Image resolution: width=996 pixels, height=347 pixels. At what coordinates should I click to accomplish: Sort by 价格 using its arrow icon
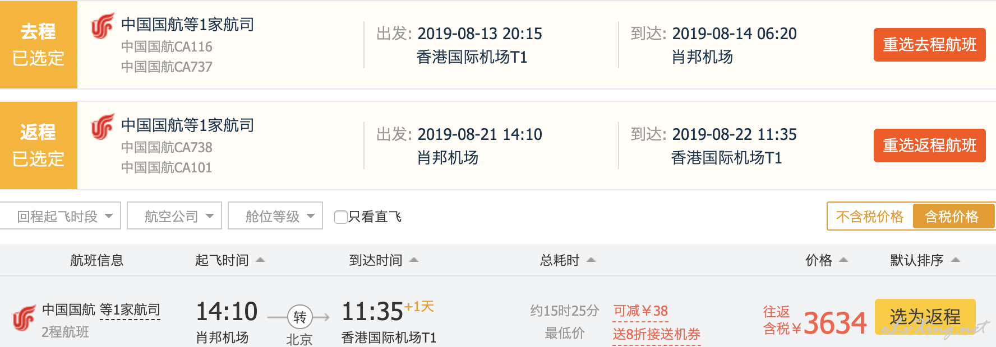point(843,260)
